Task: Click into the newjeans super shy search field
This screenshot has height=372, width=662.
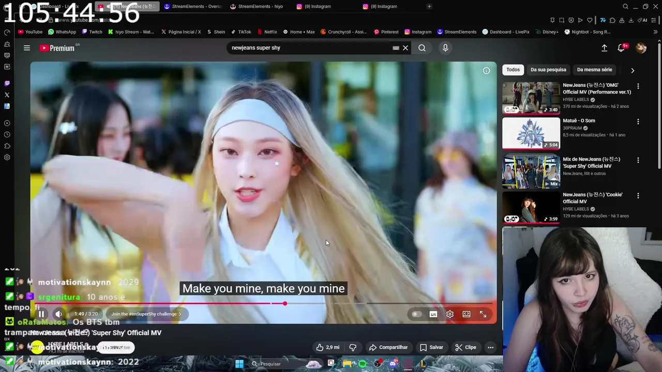Action: [x=309, y=48]
